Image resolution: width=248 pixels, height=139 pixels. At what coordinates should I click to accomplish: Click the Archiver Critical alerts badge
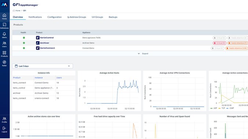(219, 43)
